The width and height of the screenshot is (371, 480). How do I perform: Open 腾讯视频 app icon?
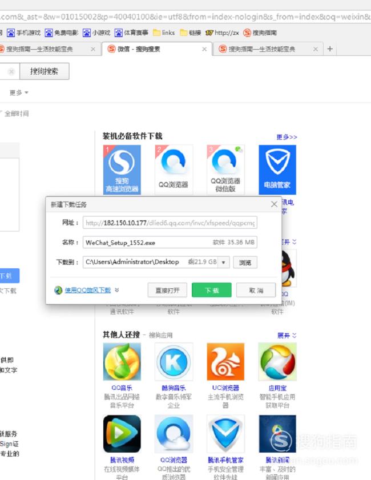(x=122, y=434)
